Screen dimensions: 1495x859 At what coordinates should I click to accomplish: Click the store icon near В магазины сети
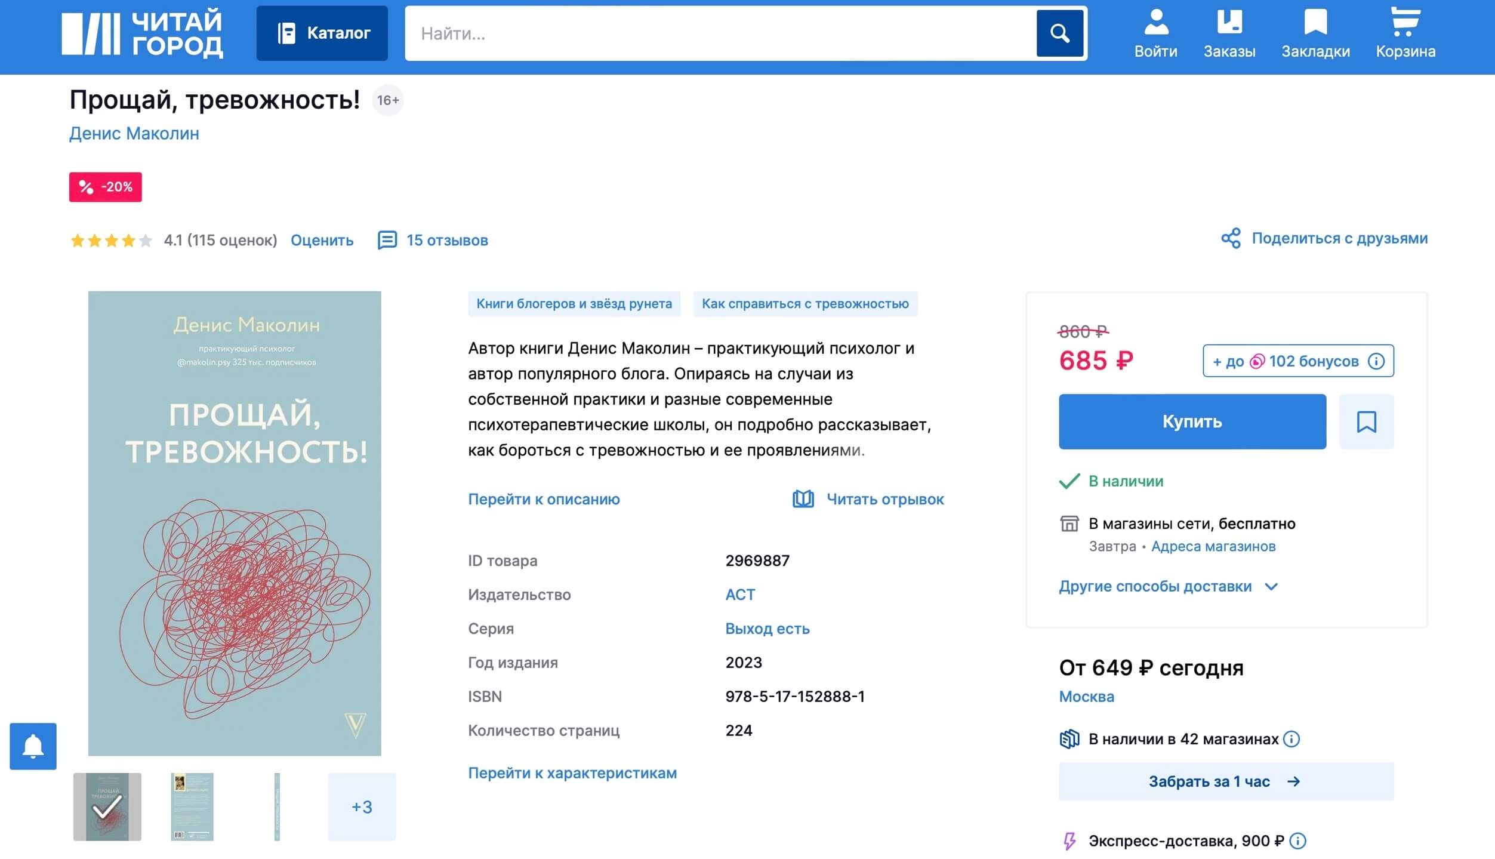click(x=1069, y=524)
